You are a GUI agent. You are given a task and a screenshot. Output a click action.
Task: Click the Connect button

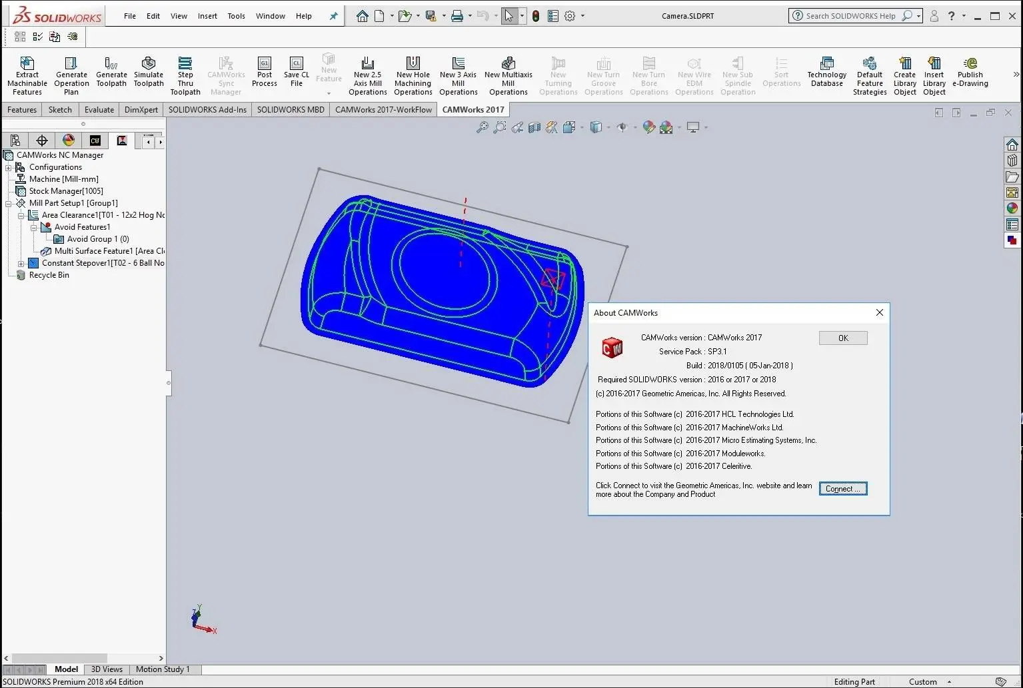(842, 489)
